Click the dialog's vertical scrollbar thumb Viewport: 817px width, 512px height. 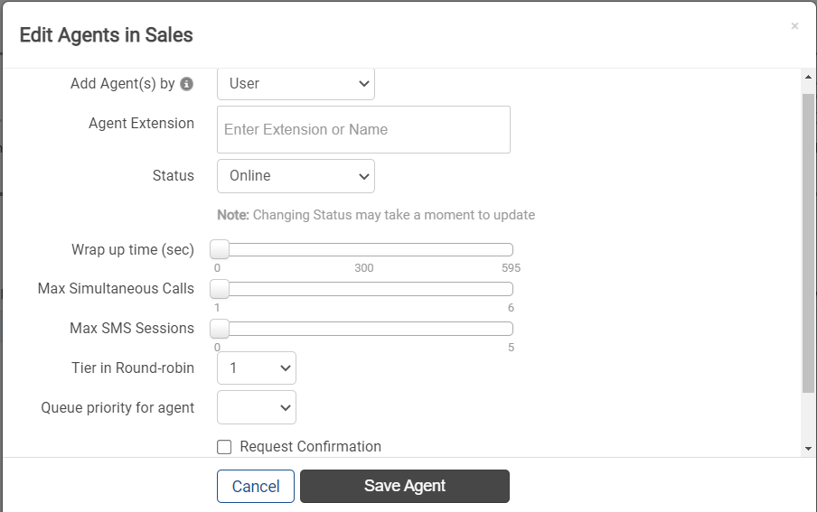coord(808,243)
